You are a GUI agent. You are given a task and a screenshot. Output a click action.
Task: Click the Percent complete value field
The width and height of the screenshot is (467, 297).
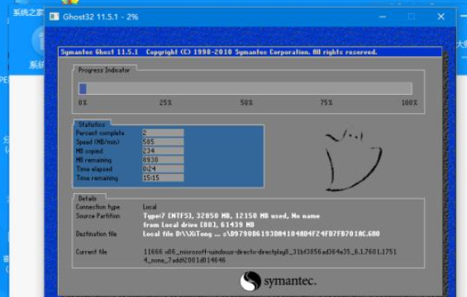click(x=163, y=133)
